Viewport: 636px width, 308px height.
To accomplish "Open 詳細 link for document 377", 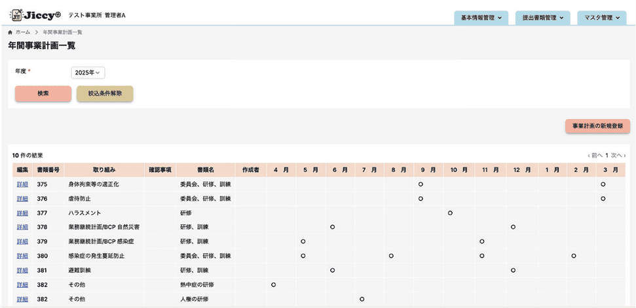I will 22,213.
